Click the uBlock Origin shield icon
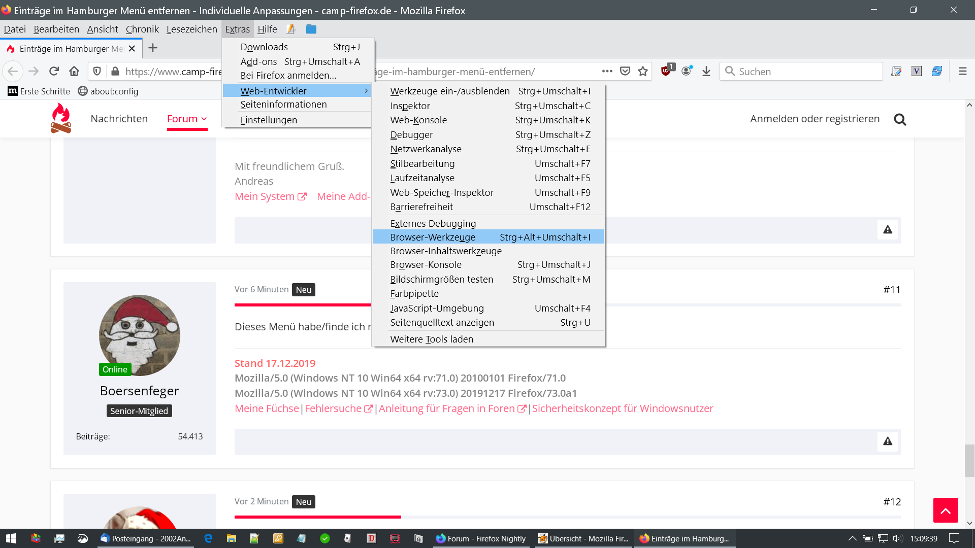The image size is (975, 548). coord(666,71)
